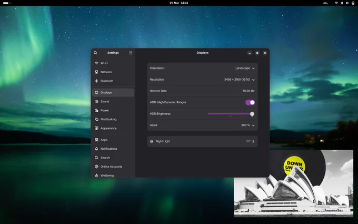
Task: Select the Bluetooth sidebar icon
Action: (96, 81)
